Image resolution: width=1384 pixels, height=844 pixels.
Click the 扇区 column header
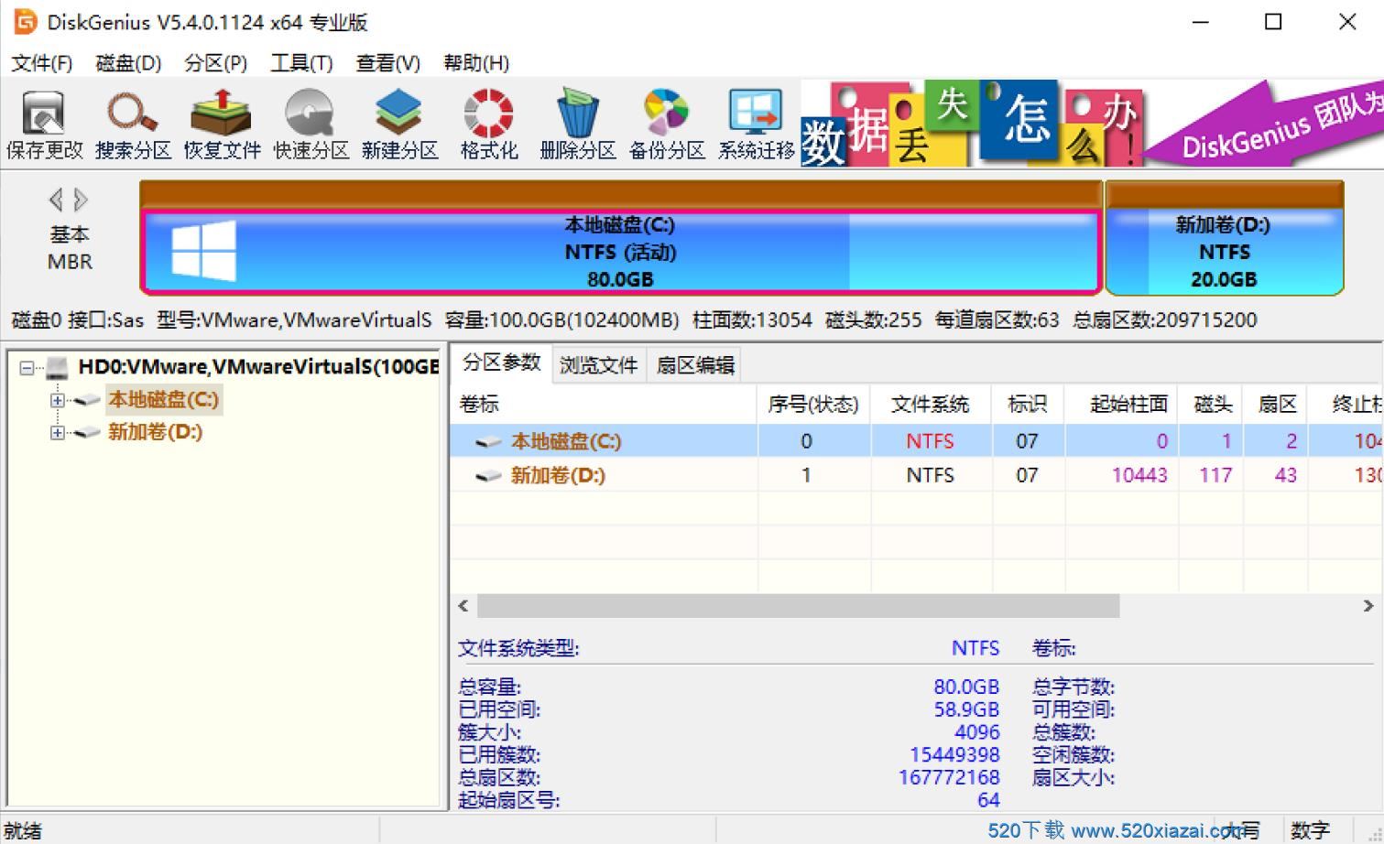coord(1275,405)
